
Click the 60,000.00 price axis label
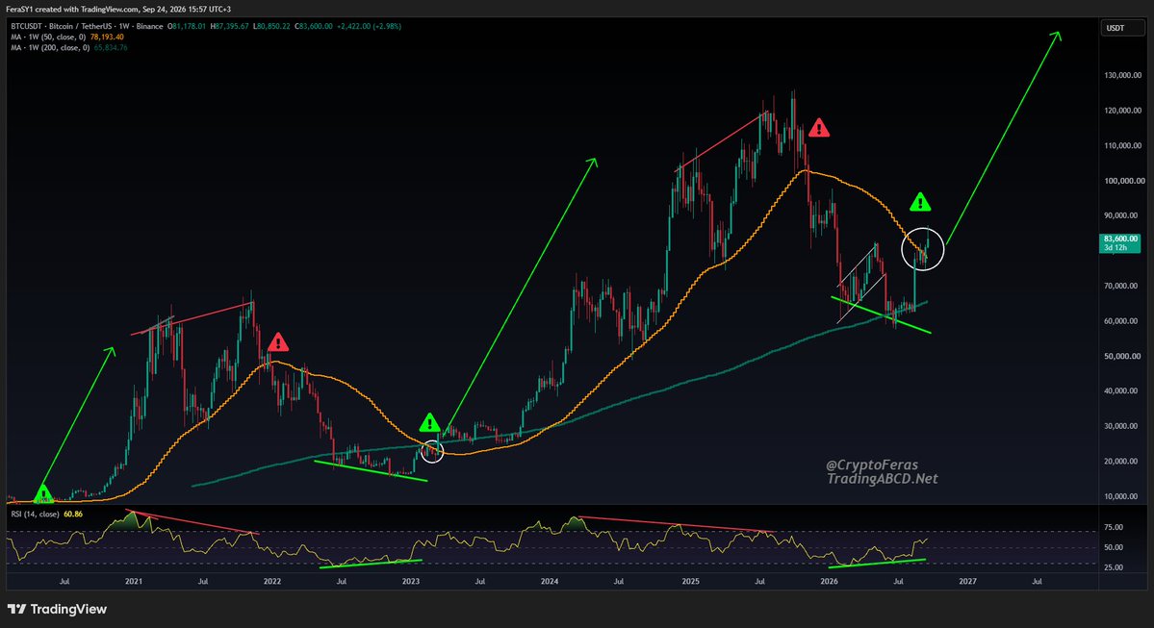[1123, 321]
